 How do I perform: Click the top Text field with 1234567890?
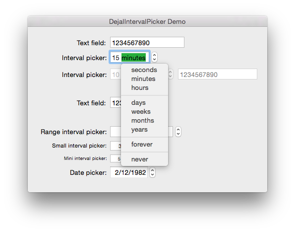(147, 42)
